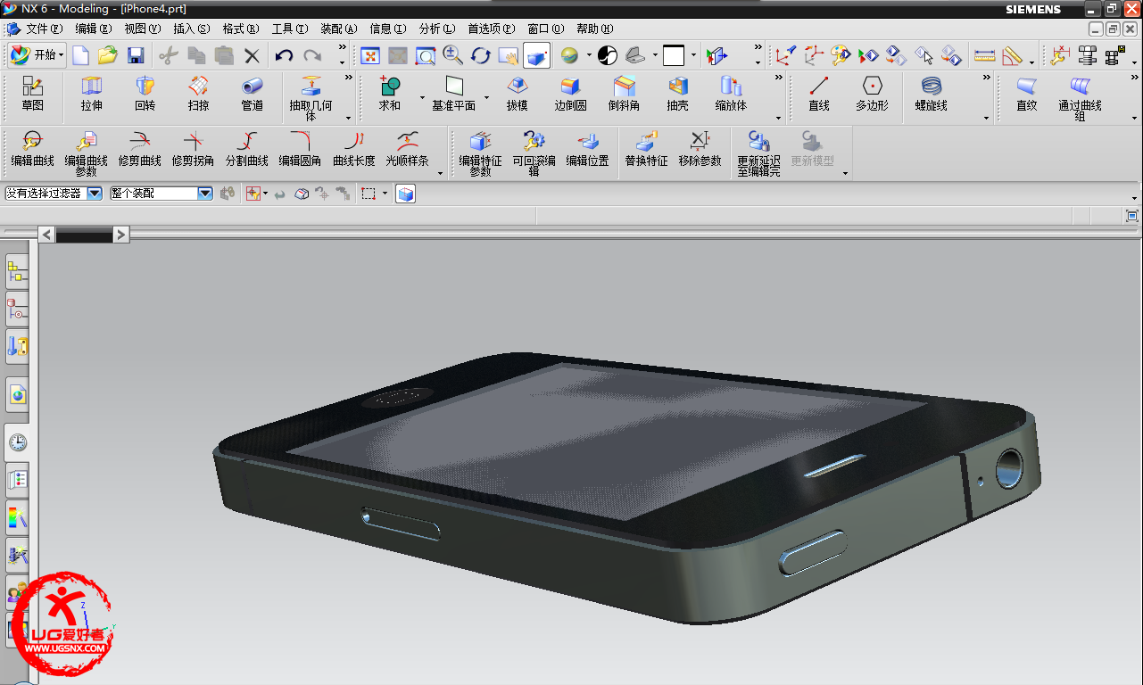Toggle the black-white face analysis button
The width and height of the screenshot is (1143, 685).
608,56
